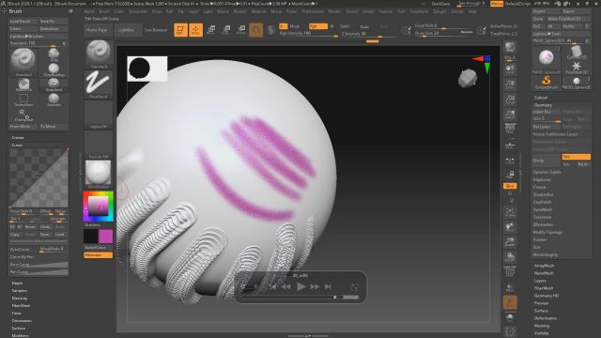Expand the Samples section
601x338 pixels.
click(19, 291)
